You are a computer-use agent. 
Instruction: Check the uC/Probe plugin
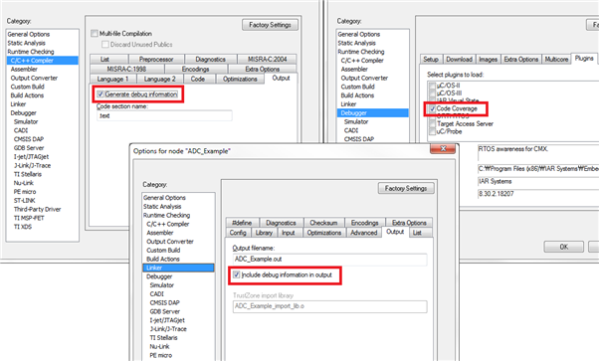tap(432, 131)
